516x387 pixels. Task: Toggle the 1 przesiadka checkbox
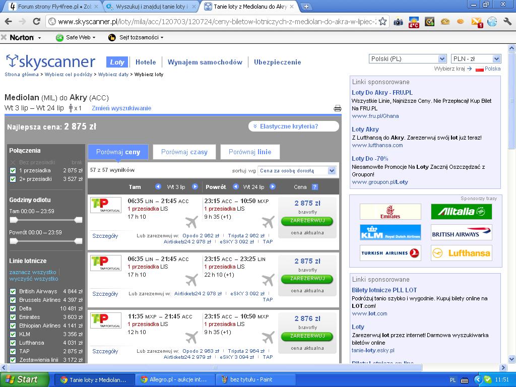click(x=13, y=170)
